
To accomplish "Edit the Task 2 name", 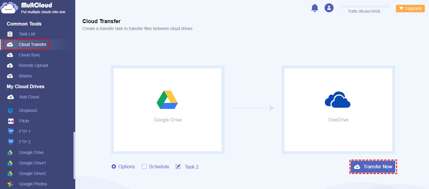I will tap(191, 167).
